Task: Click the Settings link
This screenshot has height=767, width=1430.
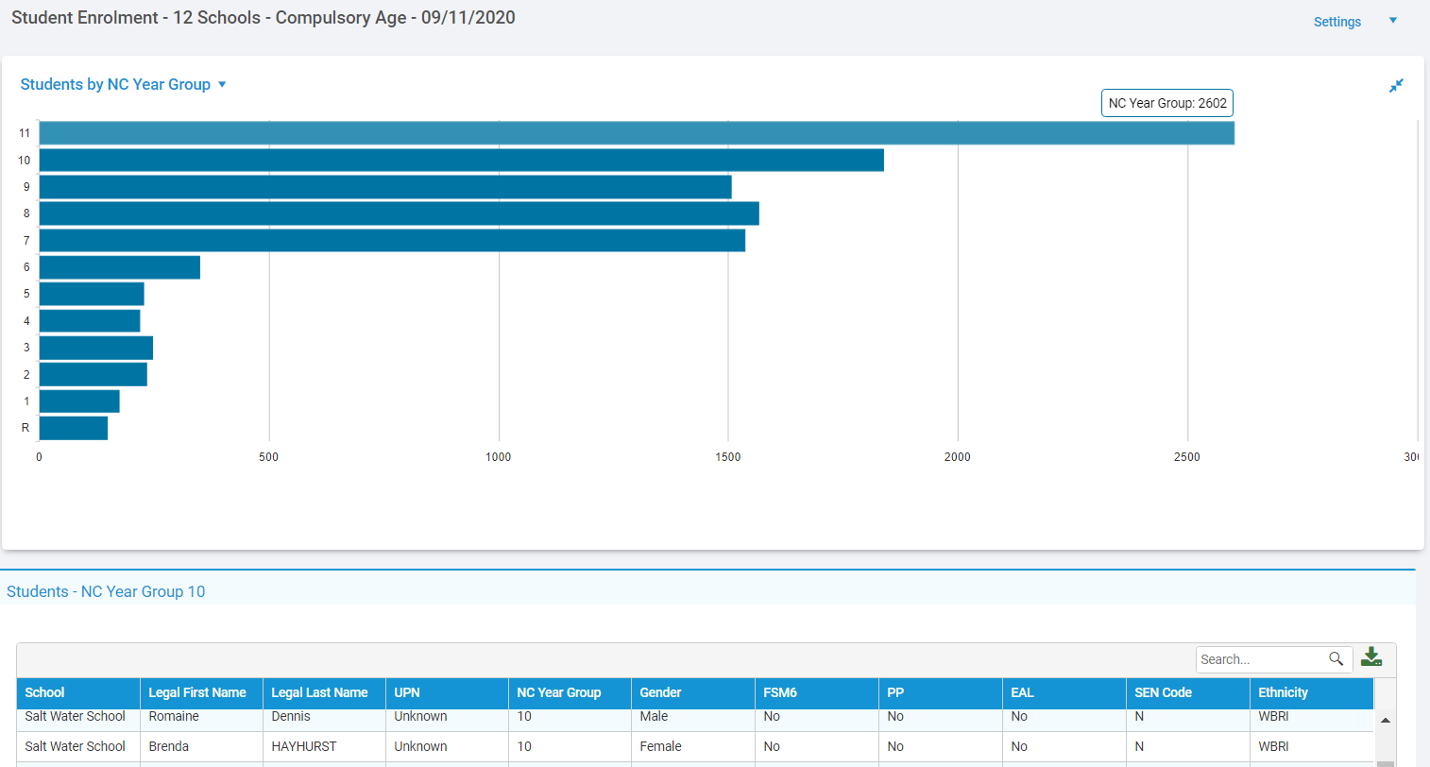Action: pyautogui.click(x=1336, y=22)
